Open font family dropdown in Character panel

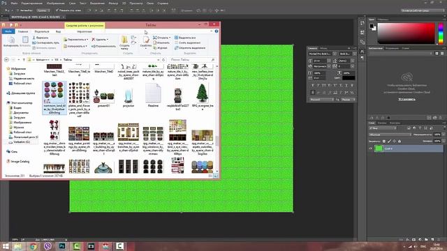coord(335,54)
